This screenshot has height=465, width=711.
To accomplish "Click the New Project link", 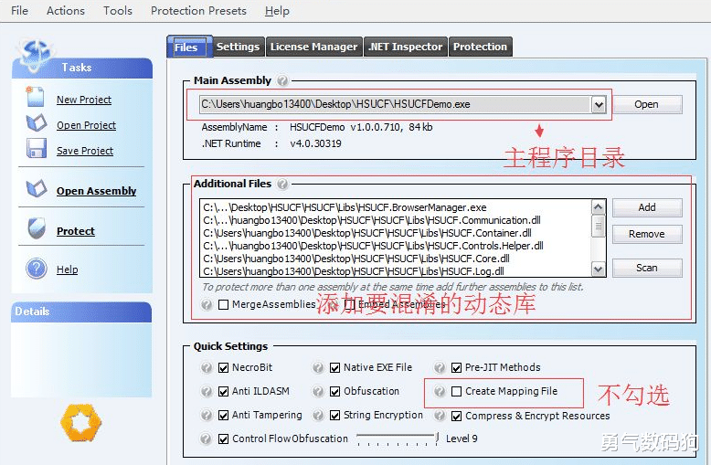I will (x=84, y=100).
